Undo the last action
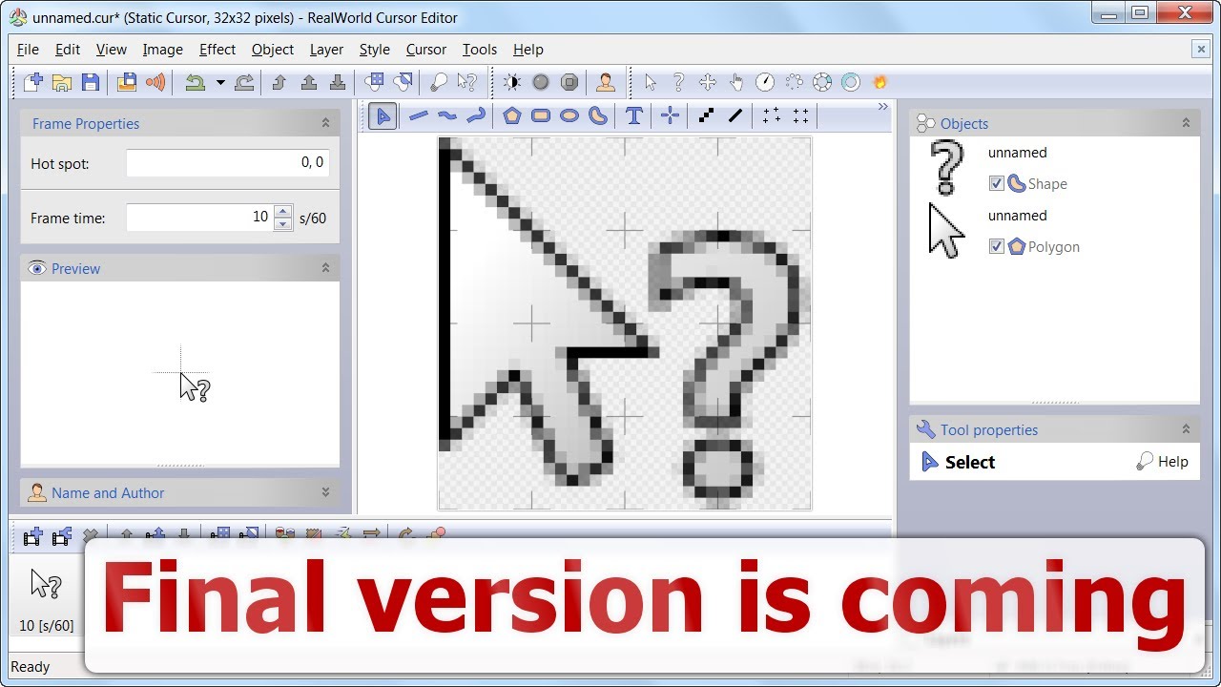Image resolution: width=1221 pixels, height=687 pixels. (196, 82)
